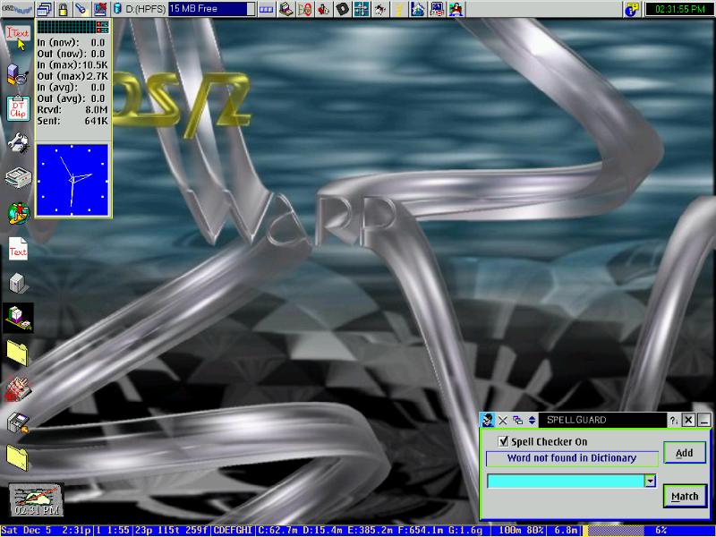
Task: Click the 'Out (max)2.7K' reading
Action: [x=72, y=76]
